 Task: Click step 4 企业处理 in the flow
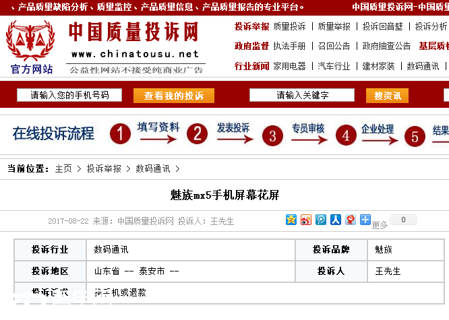(x=367, y=134)
